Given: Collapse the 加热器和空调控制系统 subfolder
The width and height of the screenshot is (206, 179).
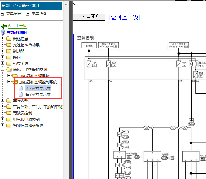Looking at the screenshot, I should (x=9, y=82).
